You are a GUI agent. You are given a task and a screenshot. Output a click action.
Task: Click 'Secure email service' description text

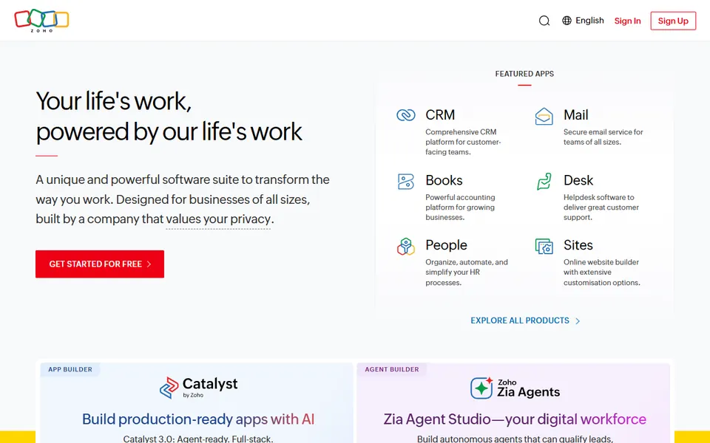(x=603, y=137)
